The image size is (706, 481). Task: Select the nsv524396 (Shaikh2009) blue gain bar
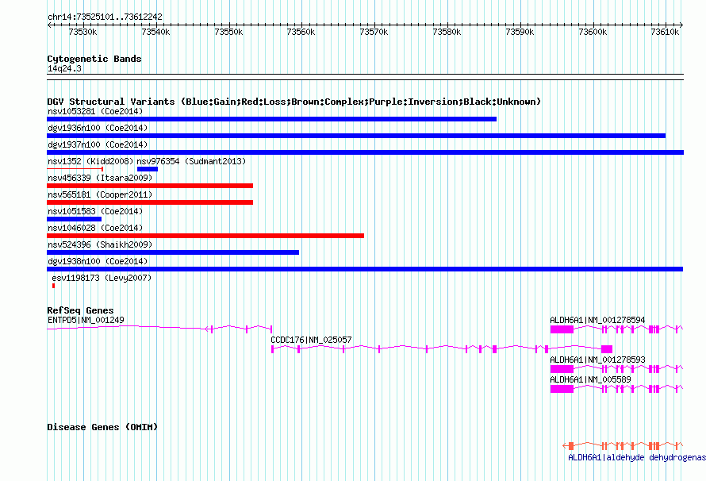click(173, 252)
